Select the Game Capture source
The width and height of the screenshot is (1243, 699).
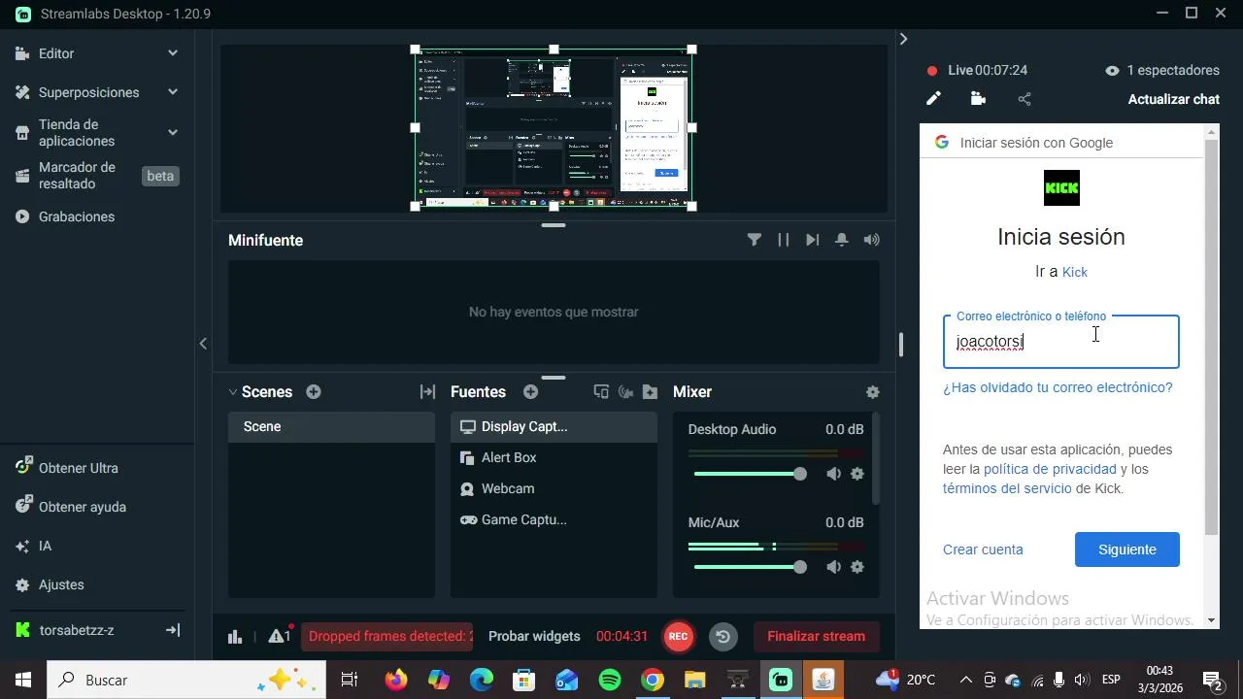coord(554,519)
